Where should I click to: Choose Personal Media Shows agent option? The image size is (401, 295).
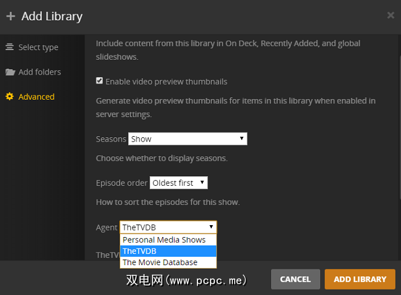tap(164, 240)
